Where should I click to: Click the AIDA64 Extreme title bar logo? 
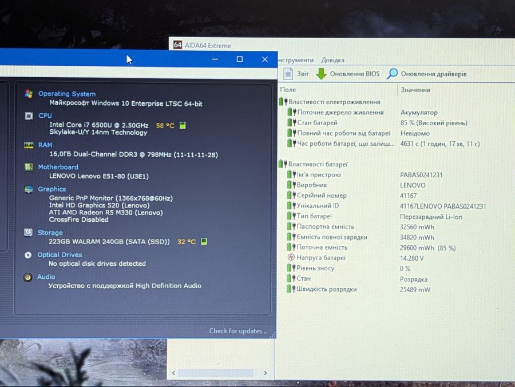177,45
